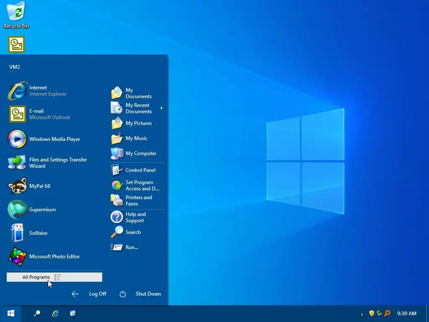Open Windows Media Player
429x322 pixels.
pyautogui.click(x=55, y=139)
